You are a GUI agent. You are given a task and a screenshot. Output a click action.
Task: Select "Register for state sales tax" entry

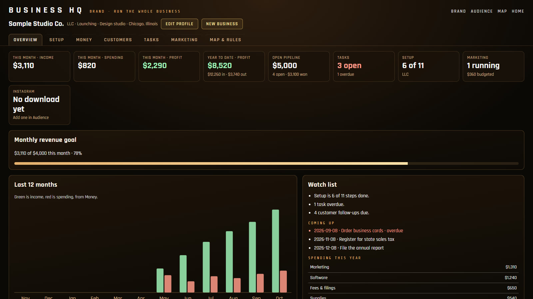pyautogui.click(x=354, y=239)
